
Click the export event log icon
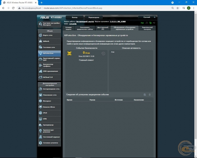(145, 94)
